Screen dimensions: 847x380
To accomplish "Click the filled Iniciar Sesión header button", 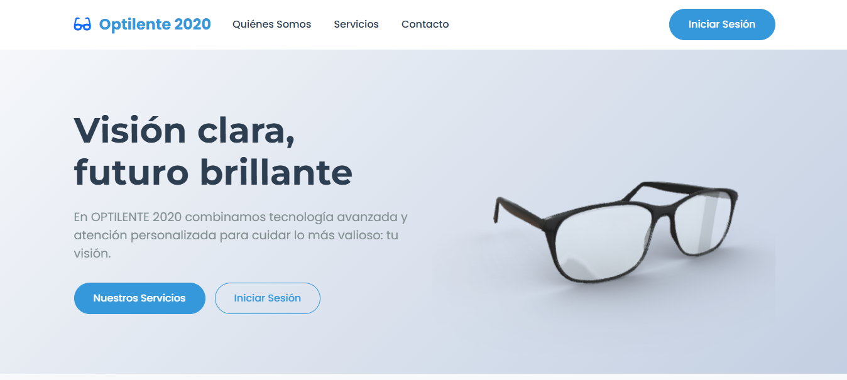I will pos(722,24).
